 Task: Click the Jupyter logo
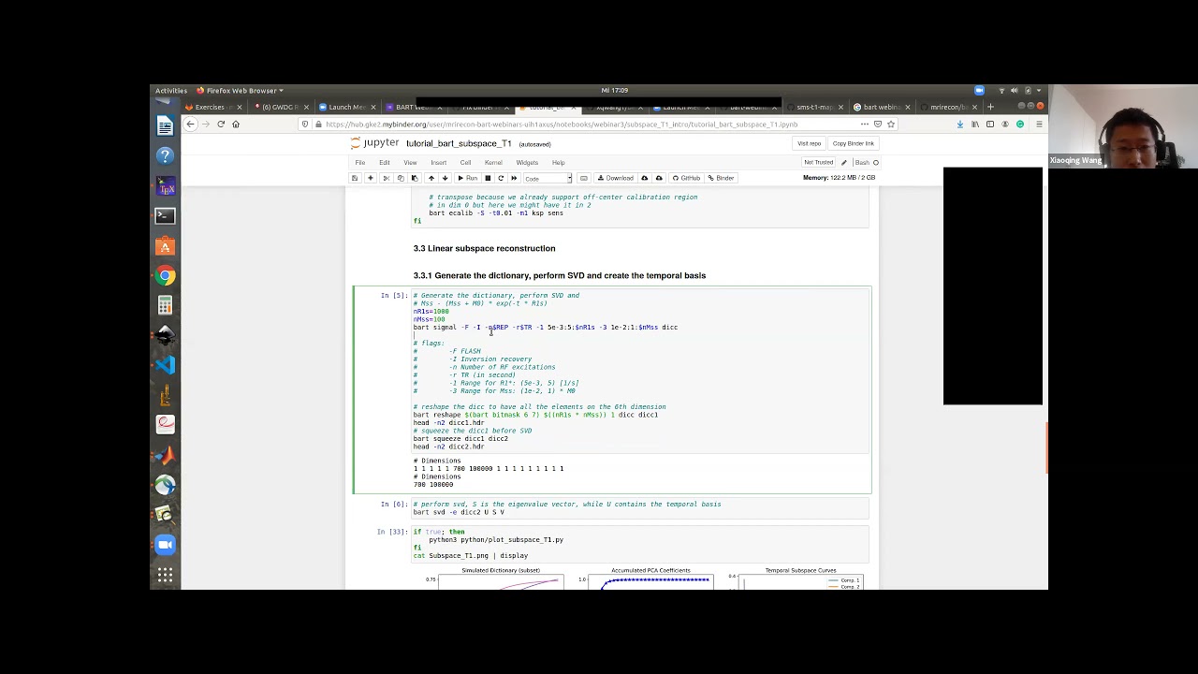click(374, 143)
